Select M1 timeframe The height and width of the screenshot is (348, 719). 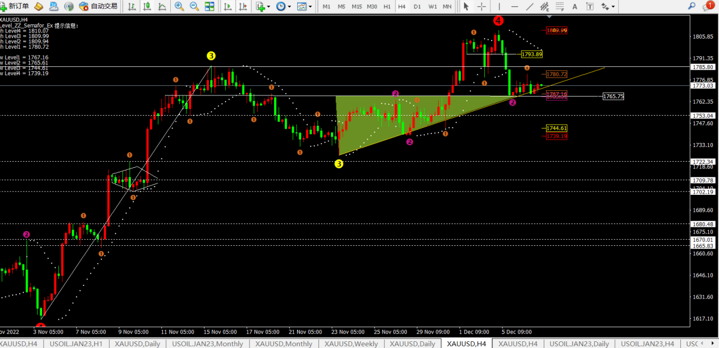(326, 7)
